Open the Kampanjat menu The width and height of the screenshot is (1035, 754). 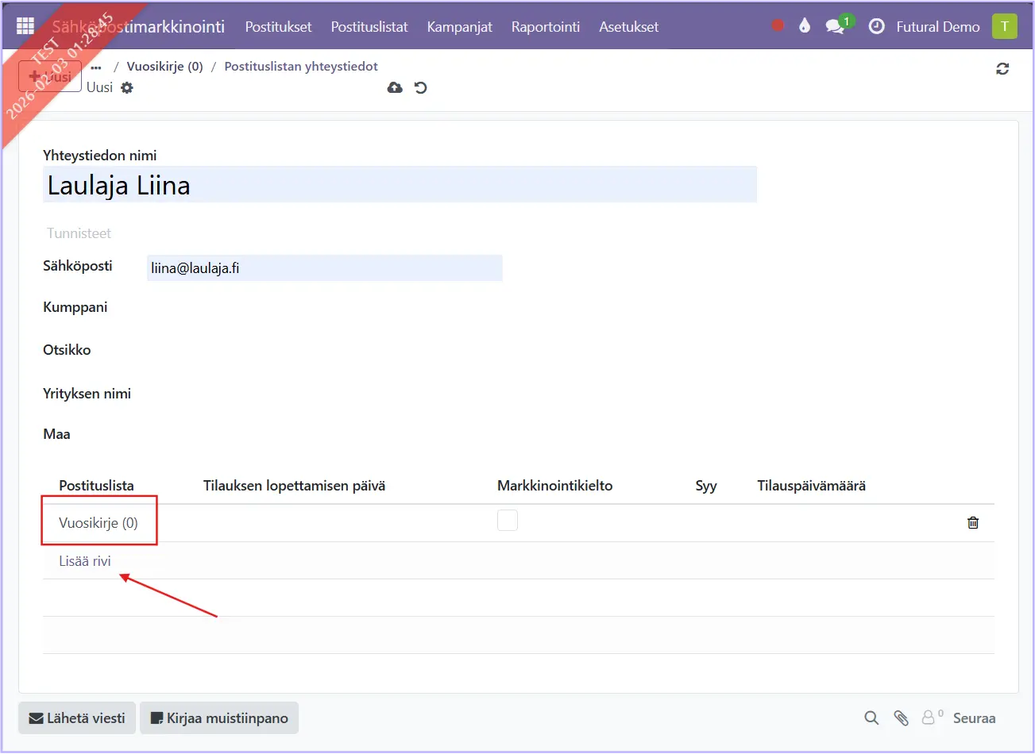pos(459,26)
